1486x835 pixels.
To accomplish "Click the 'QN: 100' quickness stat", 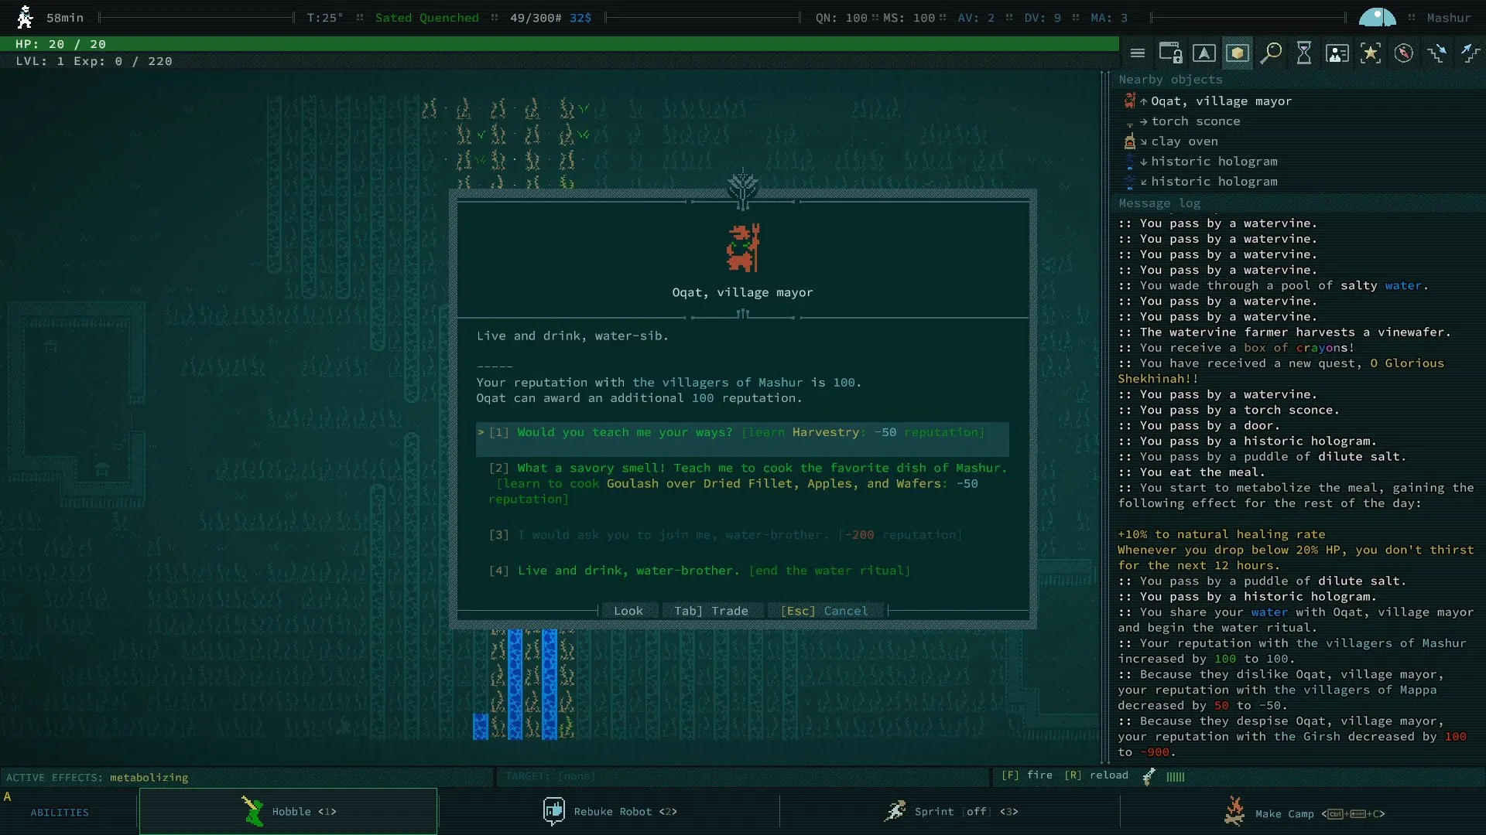I will 841,18.
